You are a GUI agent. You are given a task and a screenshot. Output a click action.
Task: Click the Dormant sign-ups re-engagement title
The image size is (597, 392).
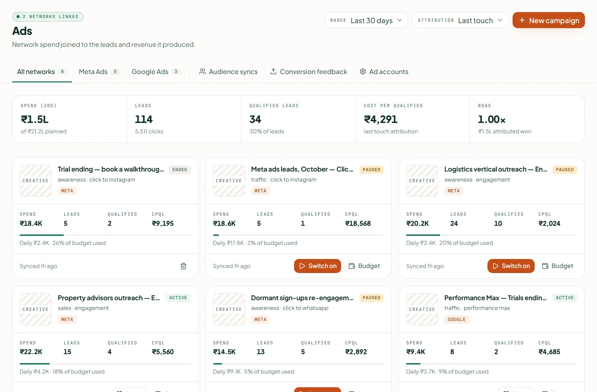[x=302, y=298]
